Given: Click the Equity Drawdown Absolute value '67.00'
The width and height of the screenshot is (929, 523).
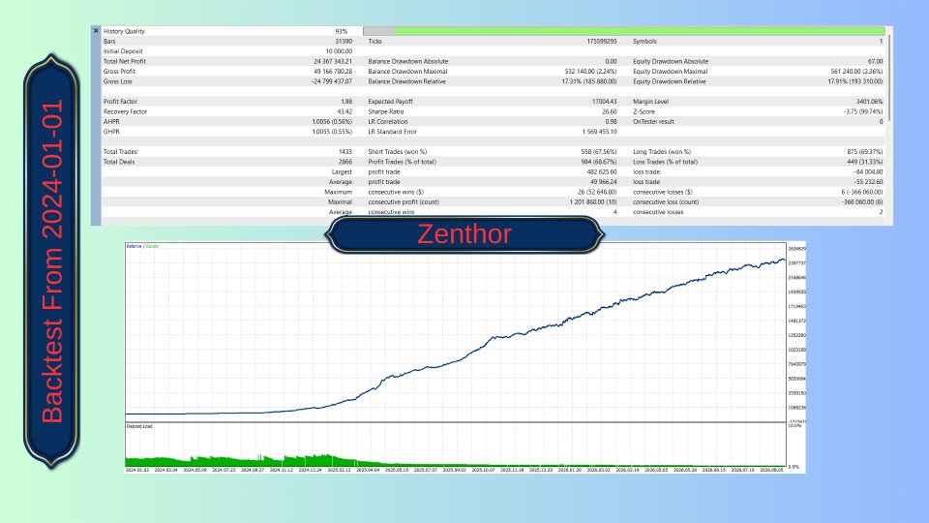Looking at the screenshot, I should pos(875,62).
